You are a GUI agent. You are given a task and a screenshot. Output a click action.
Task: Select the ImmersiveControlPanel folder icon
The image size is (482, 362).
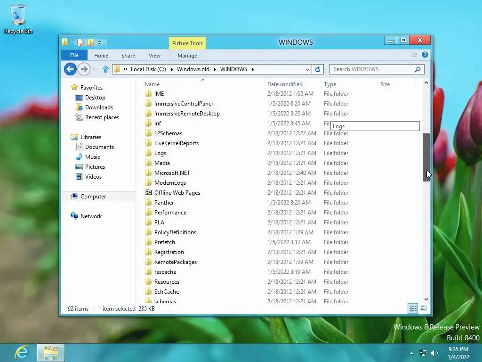click(148, 103)
